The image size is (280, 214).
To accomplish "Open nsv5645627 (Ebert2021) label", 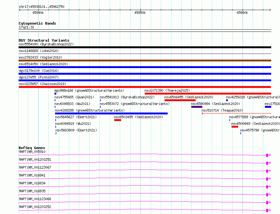I will click(76, 117).
